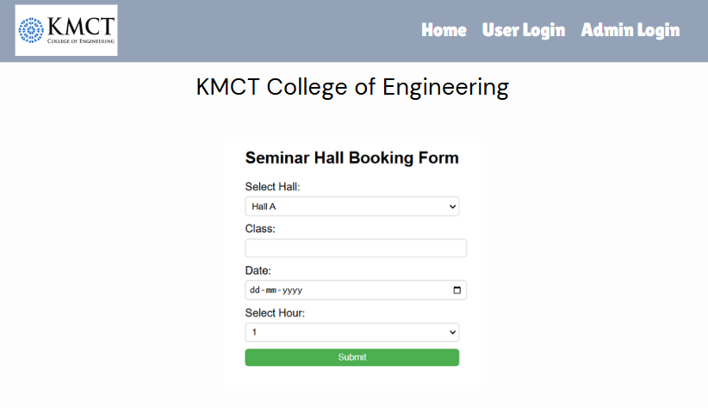Go to the Home page
This screenshot has width=708, height=408.
(444, 30)
